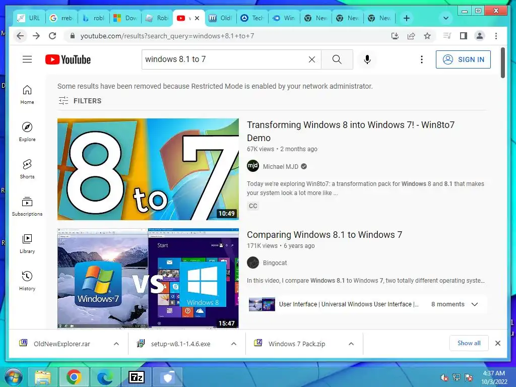Toggle Chrome side panel
Image resolution: width=516 pixels, height=387 pixels.
pyautogui.click(x=464, y=36)
